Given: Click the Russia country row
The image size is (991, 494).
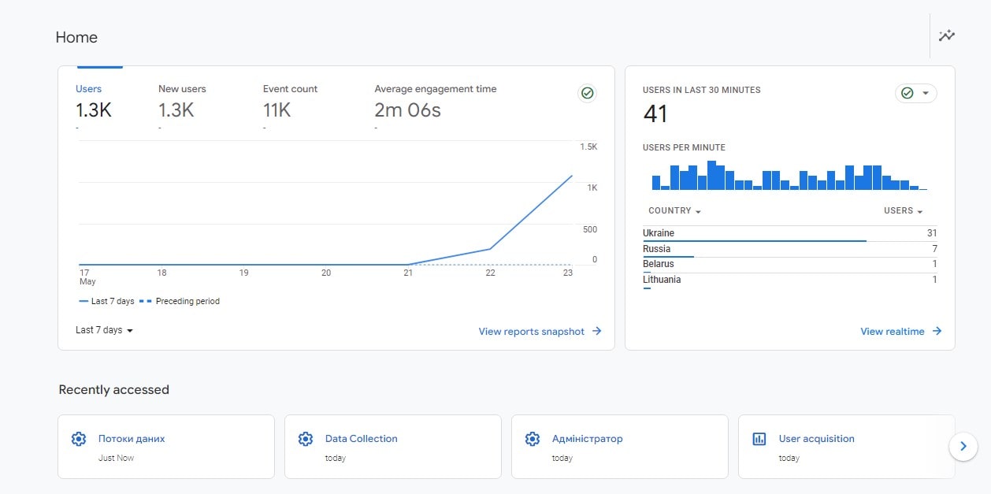Looking at the screenshot, I should pyautogui.click(x=790, y=250).
